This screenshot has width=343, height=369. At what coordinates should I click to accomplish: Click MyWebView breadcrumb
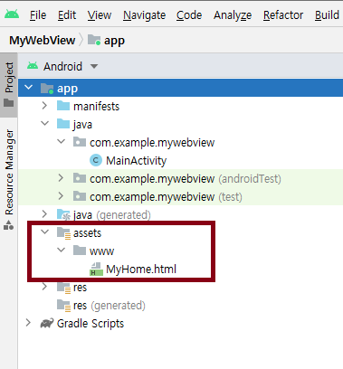[x=43, y=40]
